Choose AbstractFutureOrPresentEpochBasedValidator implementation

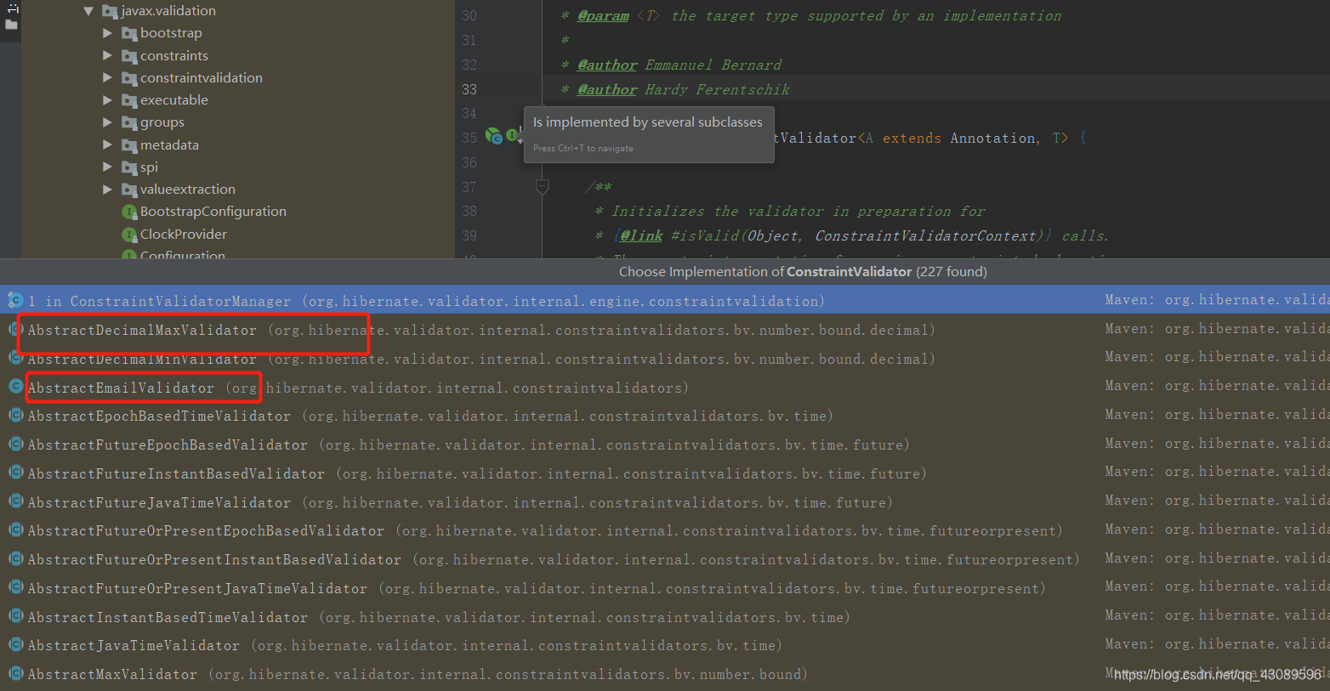pos(665,530)
